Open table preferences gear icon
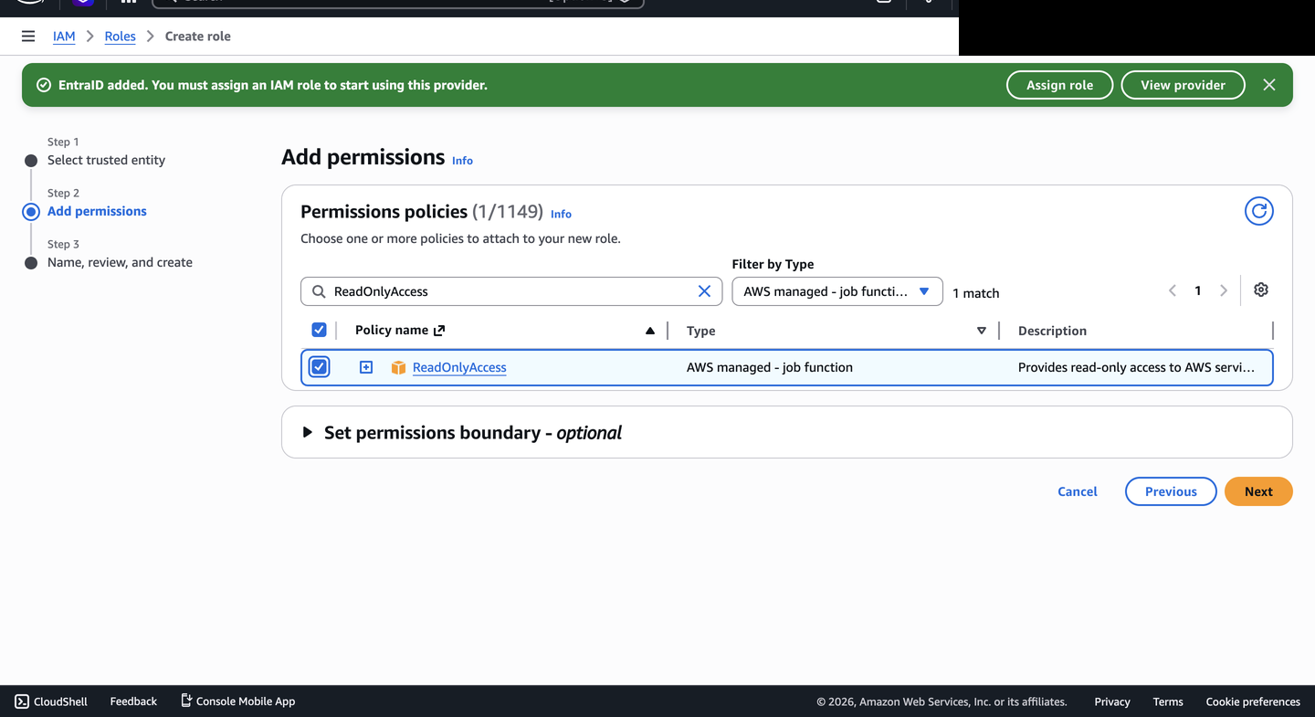Screen dimensions: 1315x717 tap(1261, 290)
